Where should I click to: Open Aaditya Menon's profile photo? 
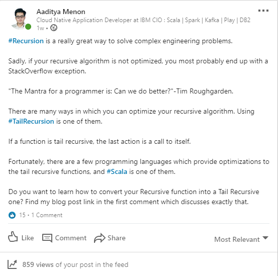click(x=20, y=19)
